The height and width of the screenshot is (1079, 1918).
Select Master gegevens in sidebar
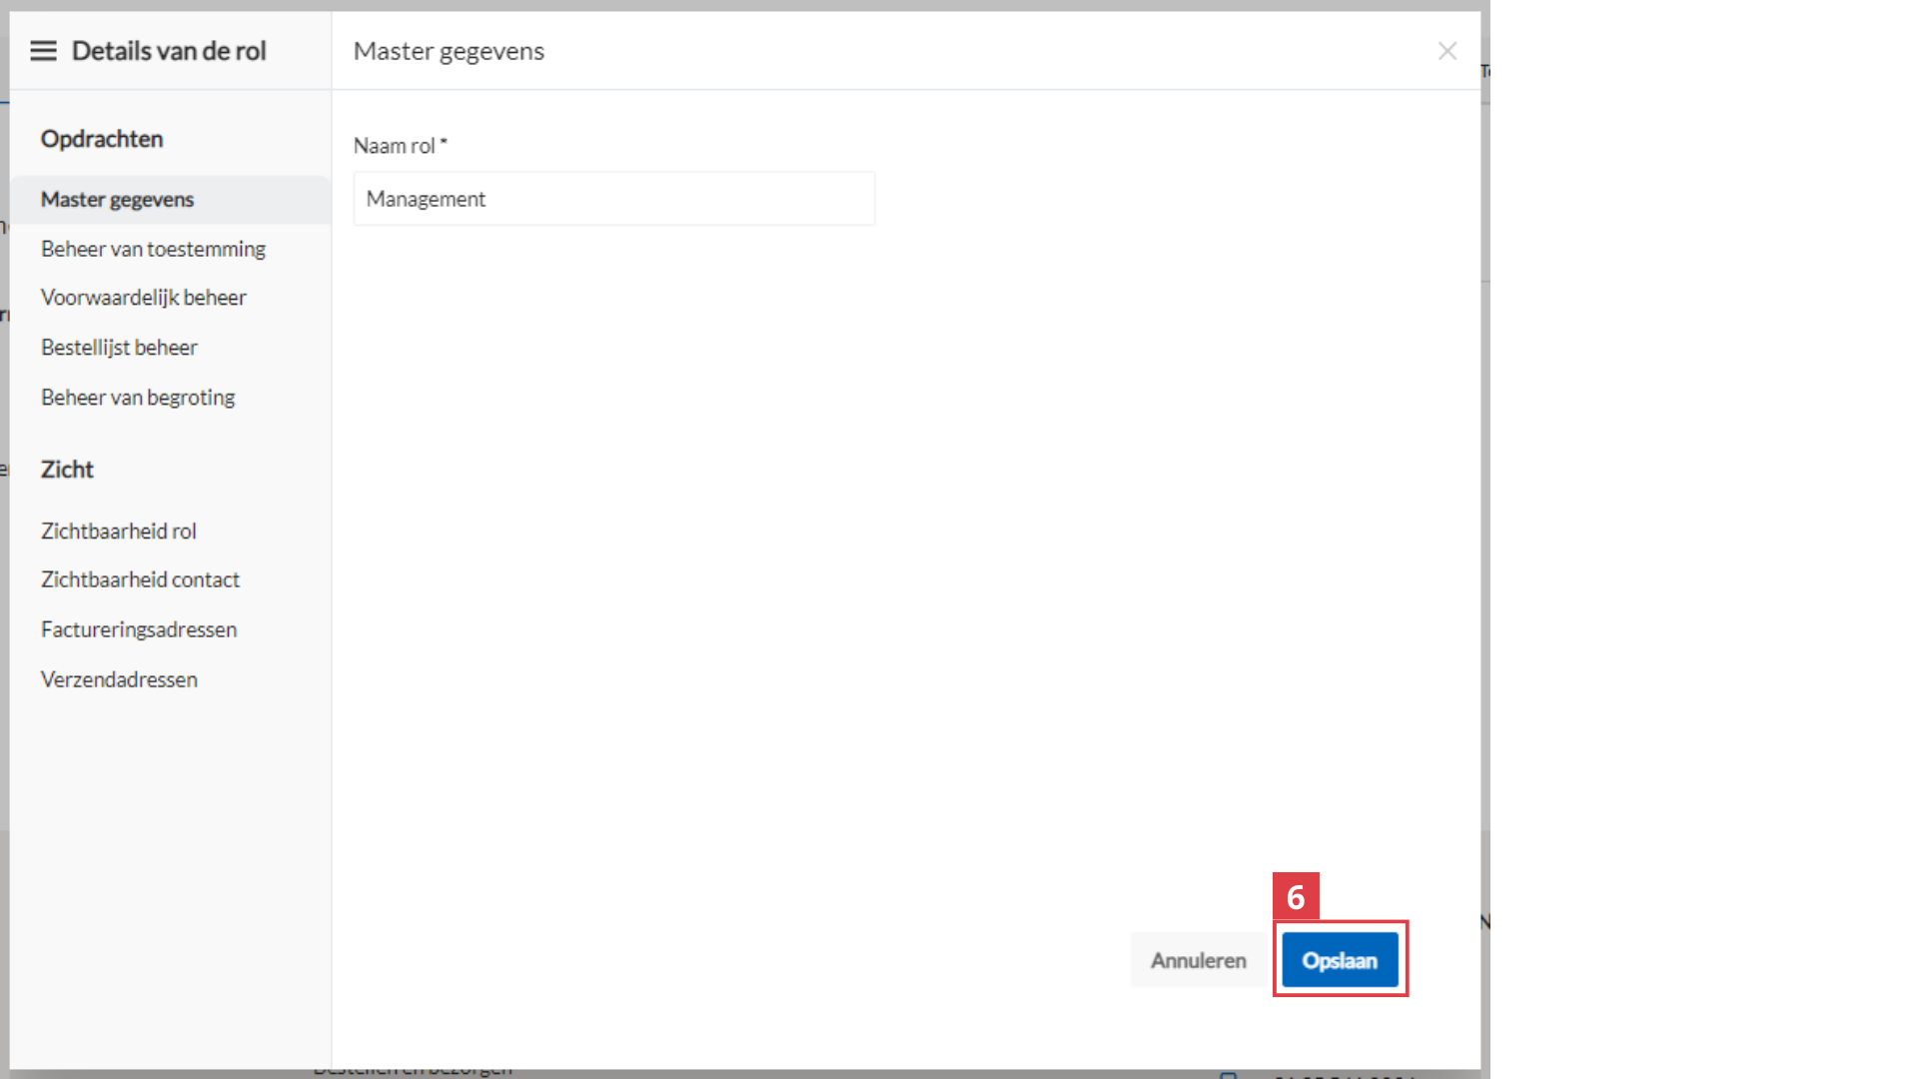pyautogui.click(x=170, y=200)
